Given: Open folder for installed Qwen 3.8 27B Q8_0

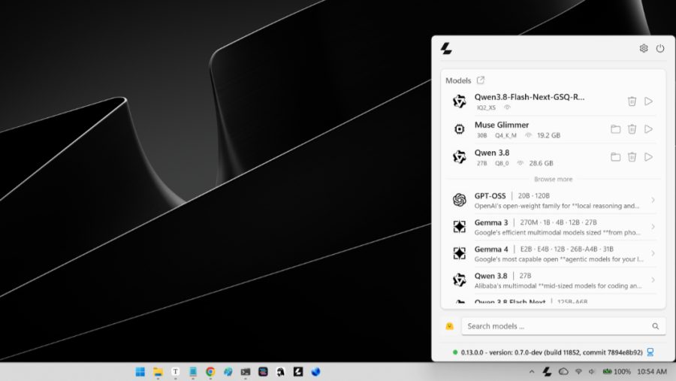Looking at the screenshot, I should click(x=615, y=157).
